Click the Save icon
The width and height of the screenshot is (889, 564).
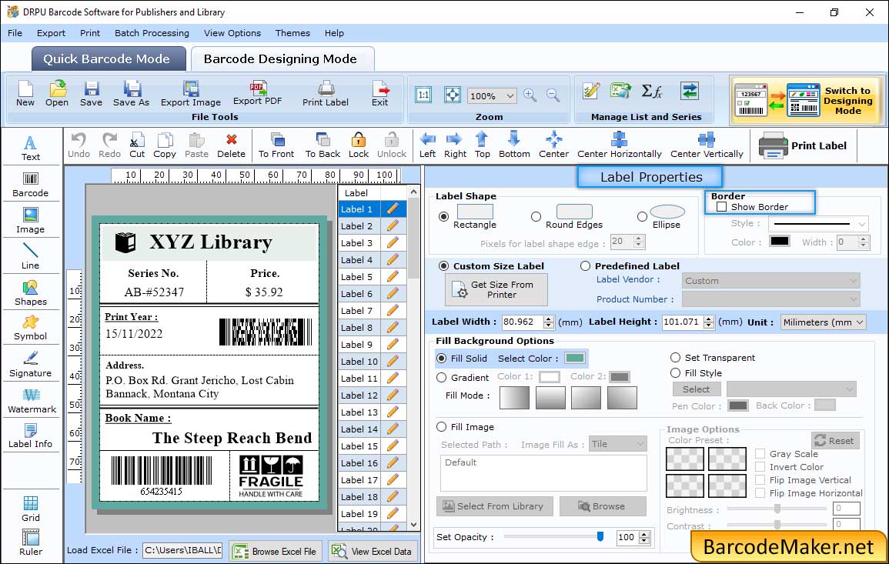click(x=92, y=94)
